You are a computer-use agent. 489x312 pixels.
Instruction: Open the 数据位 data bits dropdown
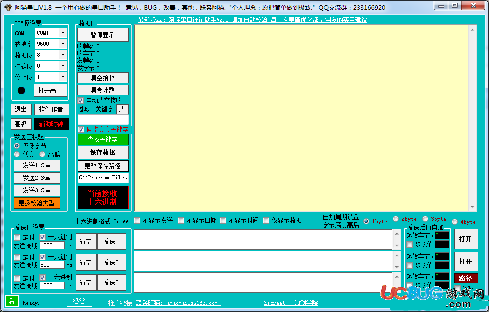click(x=63, y=55)
